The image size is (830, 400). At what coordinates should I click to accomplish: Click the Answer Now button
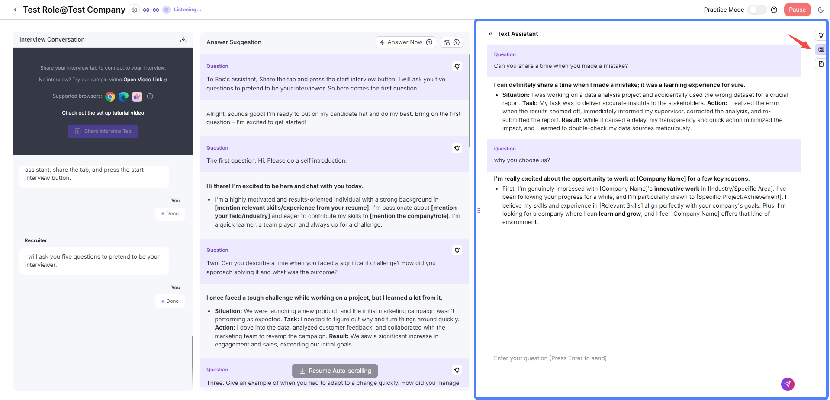405,42
